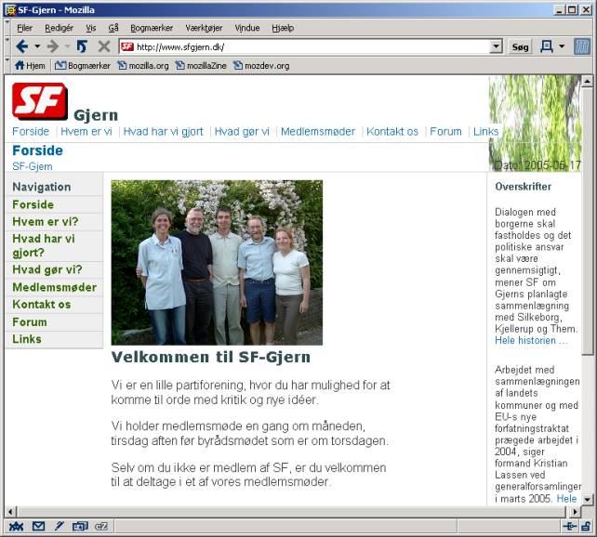Open Mail component from status bar envelope
Viewport: 597px width, 537px height.
tap(38, 527)
